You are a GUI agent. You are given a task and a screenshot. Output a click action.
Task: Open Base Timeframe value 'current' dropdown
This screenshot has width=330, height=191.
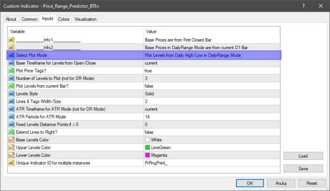click(x=212, y=63)
